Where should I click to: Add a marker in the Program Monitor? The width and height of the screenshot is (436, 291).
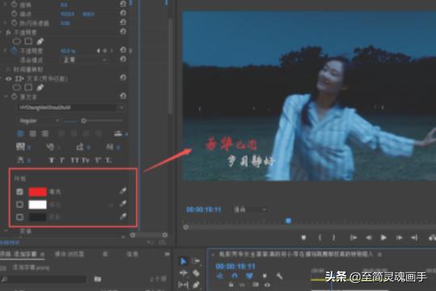(x=304, y=238)
